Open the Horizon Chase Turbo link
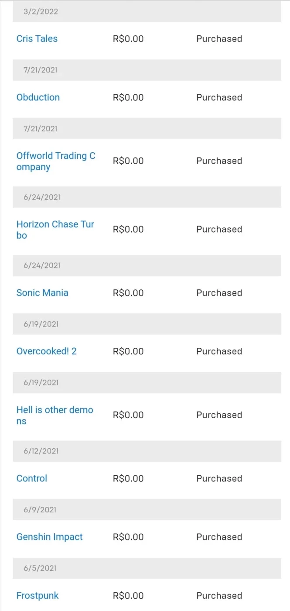This screenshot has width=290, height=611. point(55,230)
